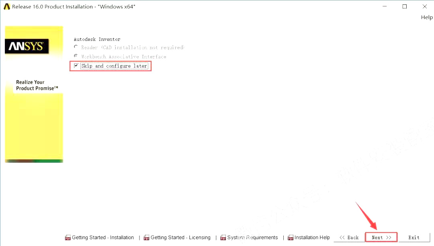Screen dimensions: 434x246
Task: Close the installer window
Action: point(425,6)
